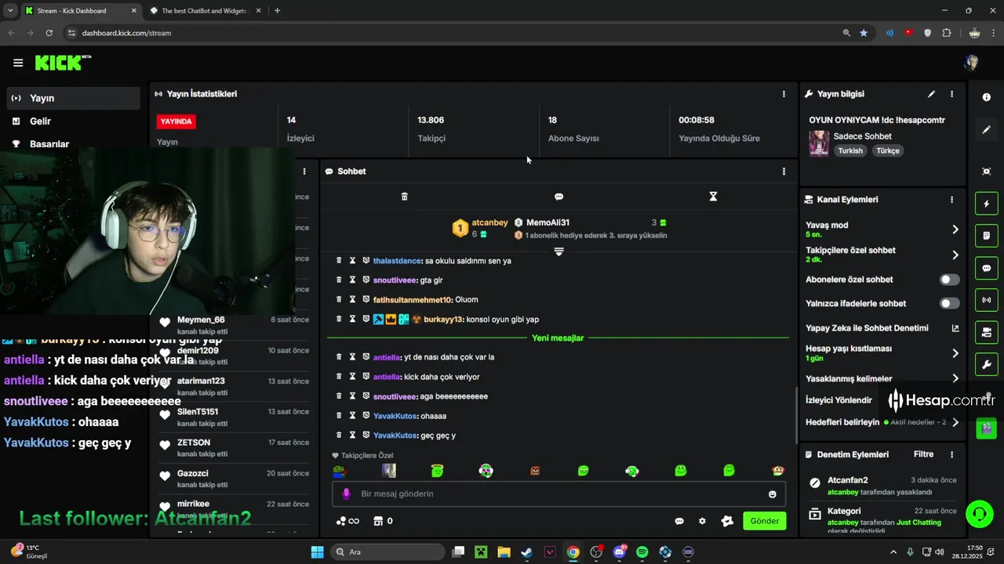Click the speech bubble icon in chat toolbar

[x=558, y=197]
